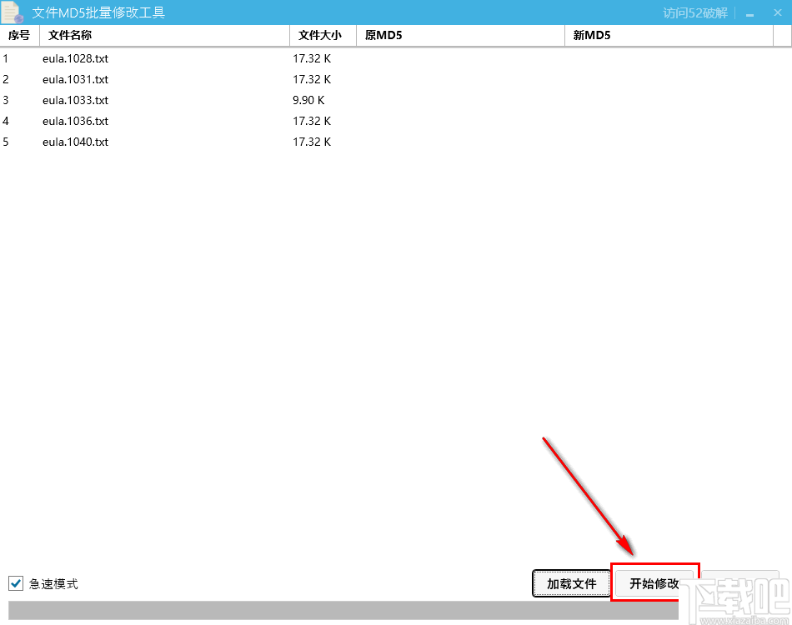Click the 9.90 K file size cell

(x=308, y=100)
